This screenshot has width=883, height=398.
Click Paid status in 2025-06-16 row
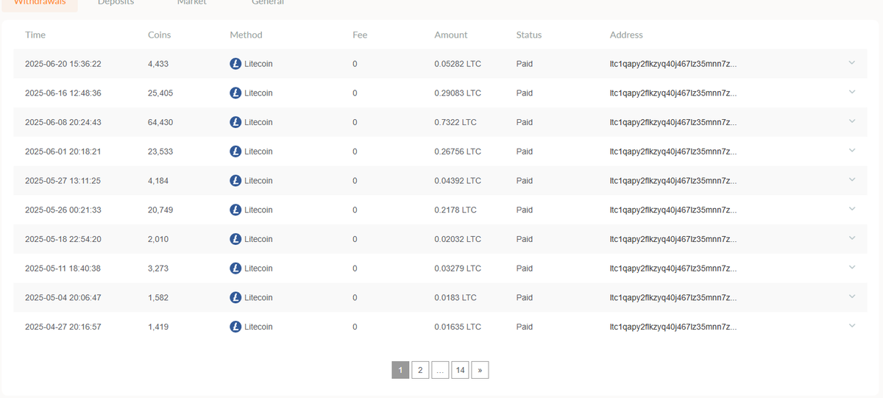[525, 93]
